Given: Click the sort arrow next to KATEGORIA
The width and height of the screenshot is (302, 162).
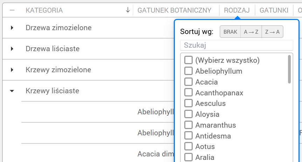Looking at the screenshot, I should (x=128, y=10).
